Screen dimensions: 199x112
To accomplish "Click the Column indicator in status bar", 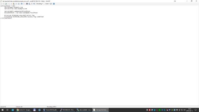I will click(19, 107).
